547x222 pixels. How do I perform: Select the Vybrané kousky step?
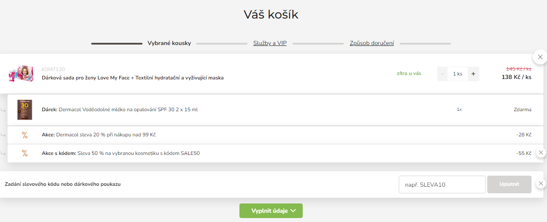click(169, 43)
